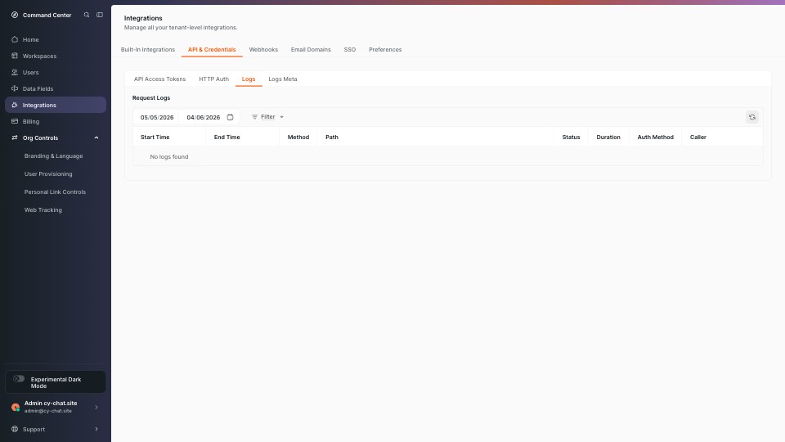
Task: Switch to Built-In Integrations tab
Action: coord(148,50)
